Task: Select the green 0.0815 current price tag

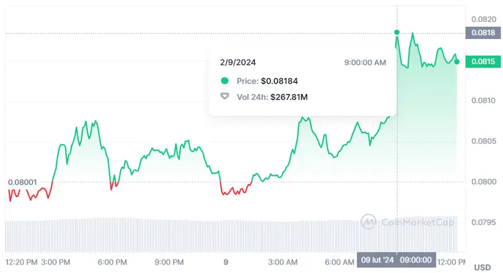Action: 479,62
